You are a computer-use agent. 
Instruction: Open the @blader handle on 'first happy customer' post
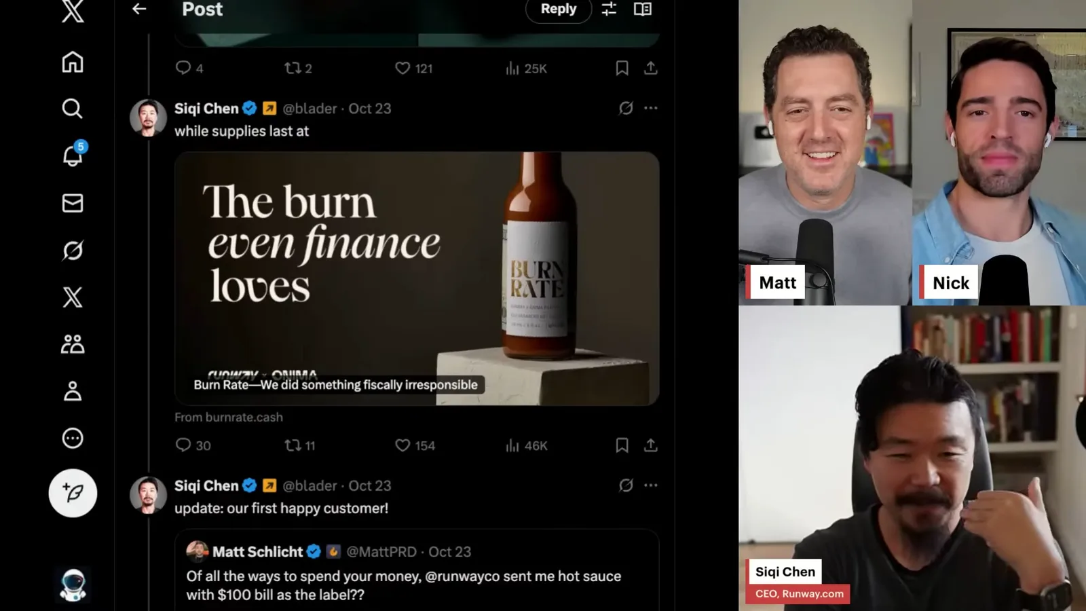click(310, 485)
